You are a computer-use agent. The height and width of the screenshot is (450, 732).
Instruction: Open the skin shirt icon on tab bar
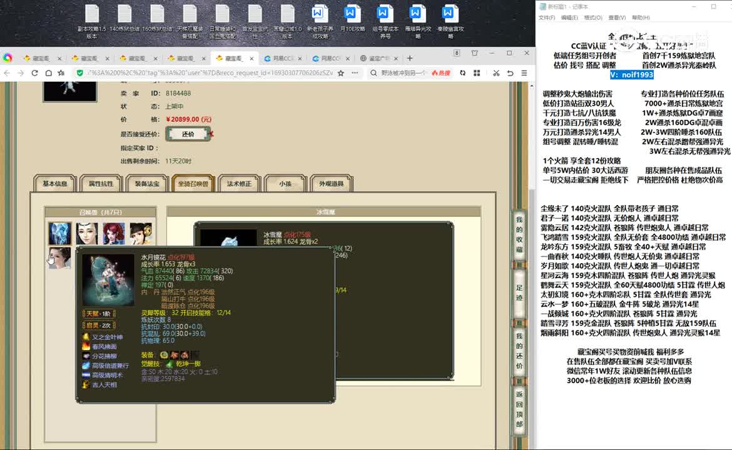tap(475, 53)
